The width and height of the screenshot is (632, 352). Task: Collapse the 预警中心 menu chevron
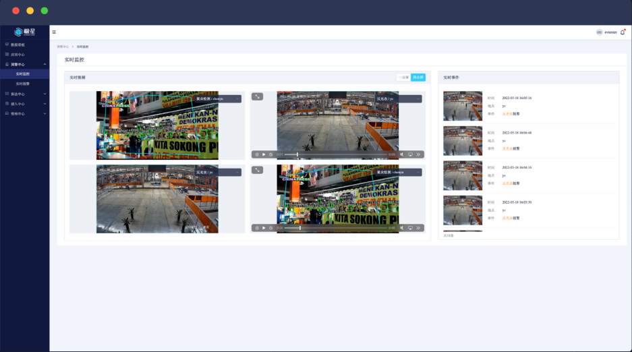click(x=45, y=65)
